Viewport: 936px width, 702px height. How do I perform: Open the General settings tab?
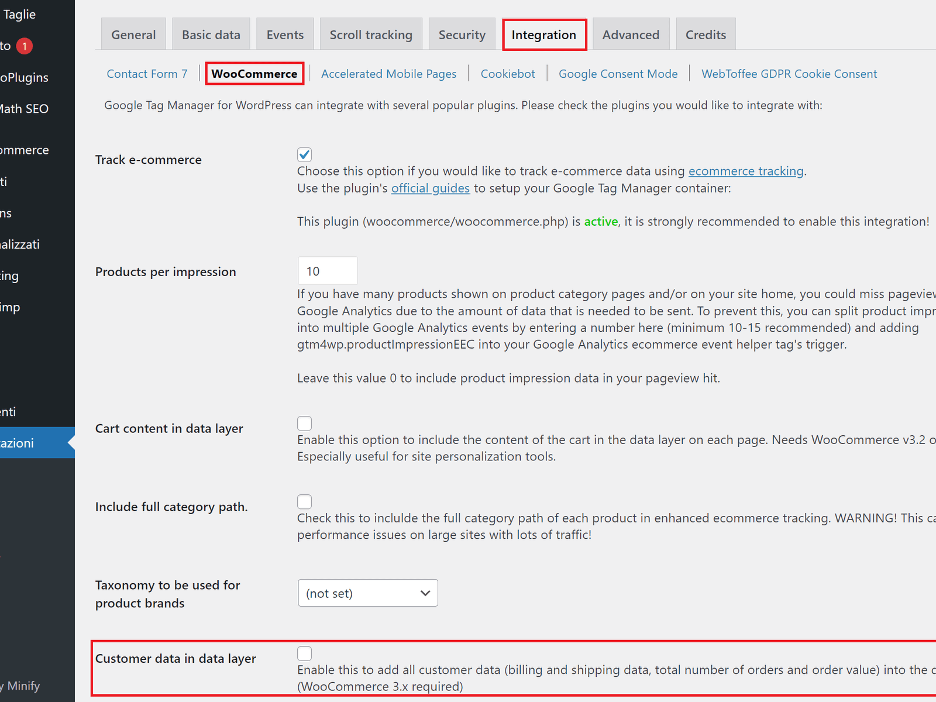point(133,35)
